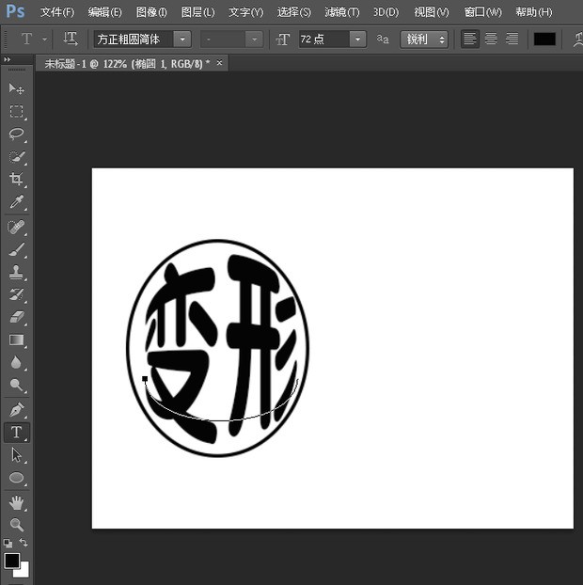The width and height of the screenshot is (583, 585).
Task: Click the text color swatch in options bar
Action: (x=544, y=39)
